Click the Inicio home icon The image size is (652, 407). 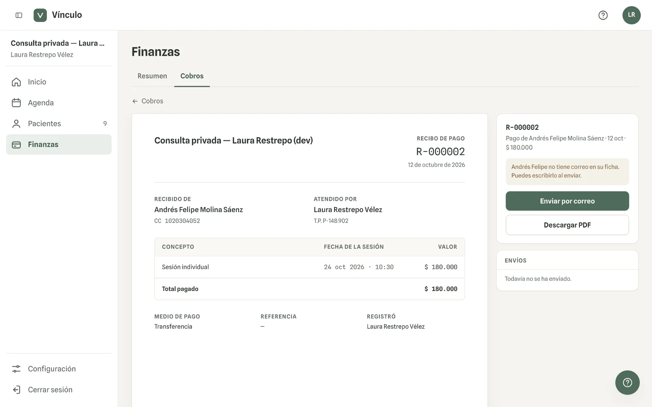point(16,82)
